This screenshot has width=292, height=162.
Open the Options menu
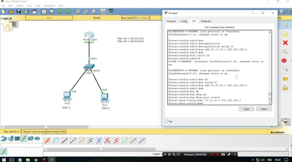point(20,6)
